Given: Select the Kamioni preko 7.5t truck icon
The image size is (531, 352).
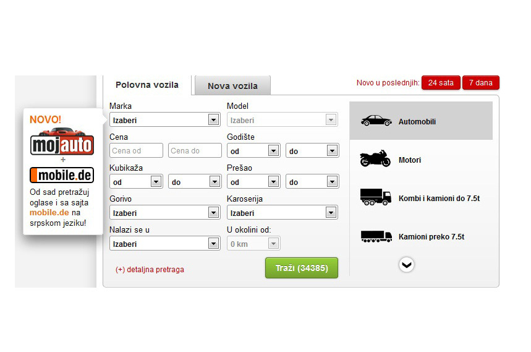Looking at the screenshot, I should 375,236.
